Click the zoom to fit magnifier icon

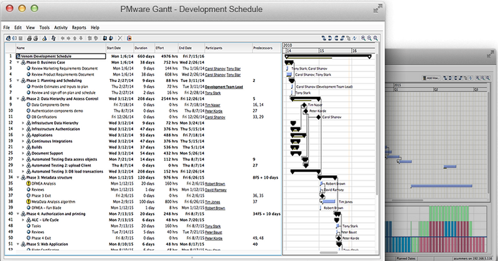click(376, 38)
